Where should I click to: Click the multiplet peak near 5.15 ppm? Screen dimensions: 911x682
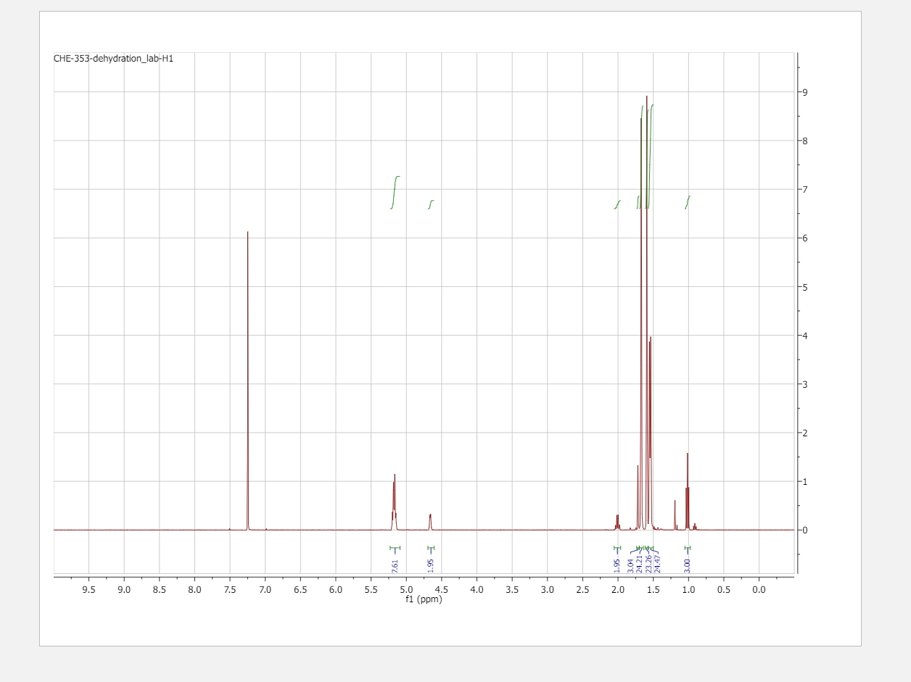395,502
